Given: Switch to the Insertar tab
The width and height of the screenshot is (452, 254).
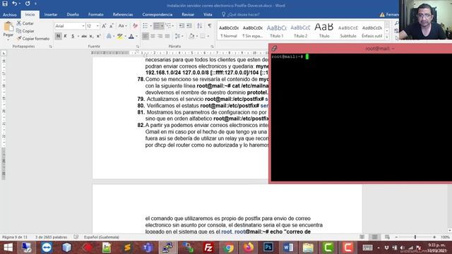Looking at the screenshot, I should coord(51,14).
